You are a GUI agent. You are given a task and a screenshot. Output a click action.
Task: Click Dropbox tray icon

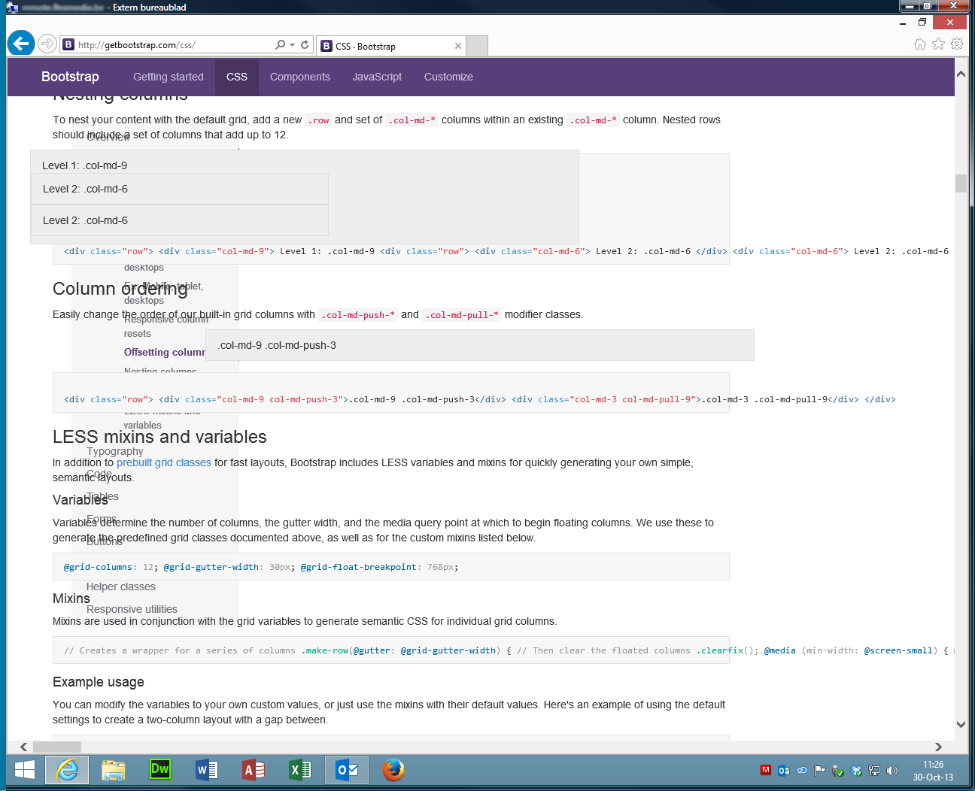856,770
